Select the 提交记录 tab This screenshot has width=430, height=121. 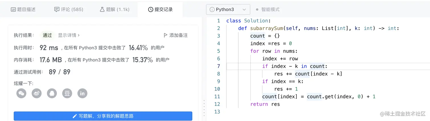click(x=160, y=10)
